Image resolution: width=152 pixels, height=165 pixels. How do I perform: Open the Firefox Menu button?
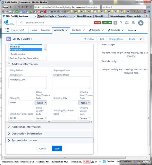click(x=5, y=7)
